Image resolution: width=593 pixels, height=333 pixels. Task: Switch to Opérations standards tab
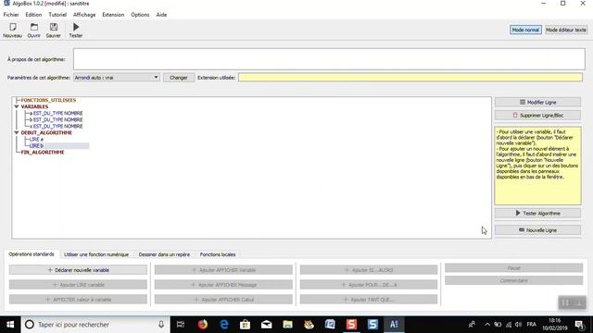32,254
